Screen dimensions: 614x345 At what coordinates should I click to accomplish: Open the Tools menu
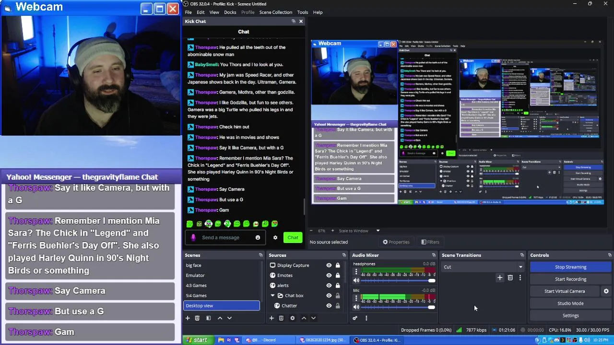302,12
